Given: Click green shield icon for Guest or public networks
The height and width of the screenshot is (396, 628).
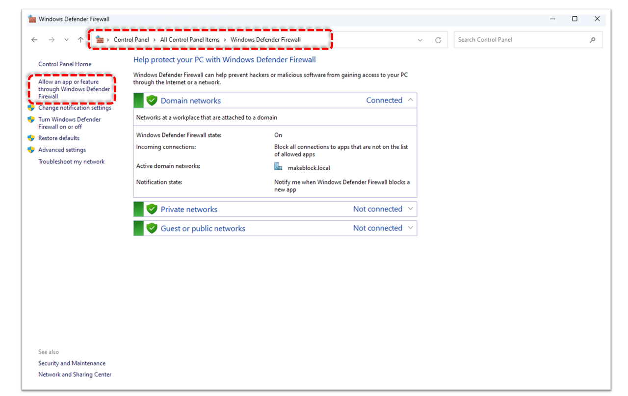Looking at the screenshot, I should tap(152, 228).
